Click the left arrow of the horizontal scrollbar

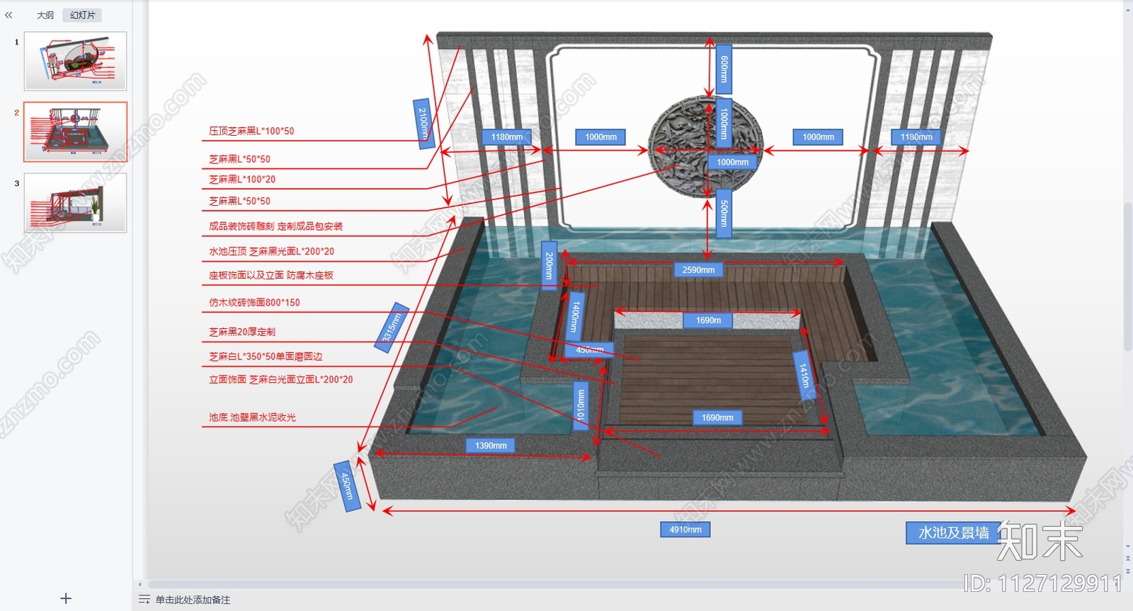click(x=140, y=584)
